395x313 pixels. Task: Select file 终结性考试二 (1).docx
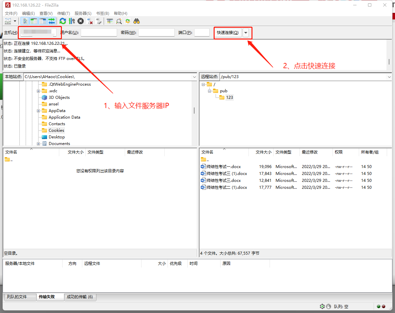(x=227, y=187)
